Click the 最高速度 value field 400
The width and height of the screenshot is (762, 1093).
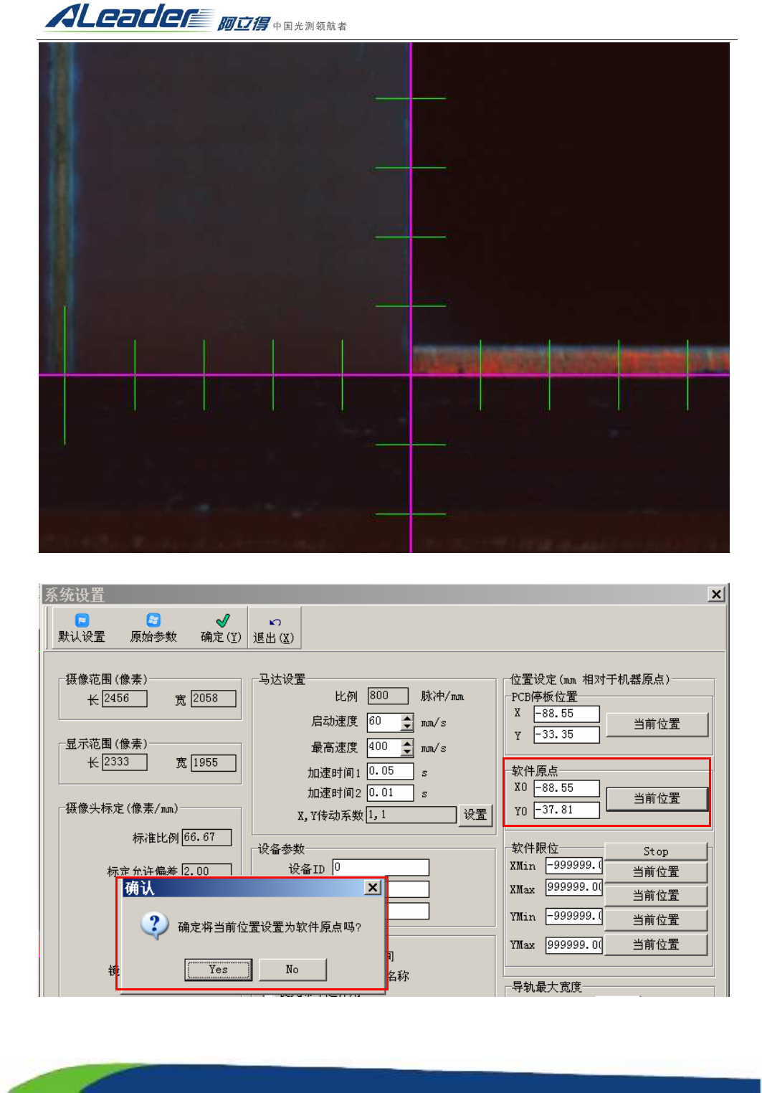(384, 747)
